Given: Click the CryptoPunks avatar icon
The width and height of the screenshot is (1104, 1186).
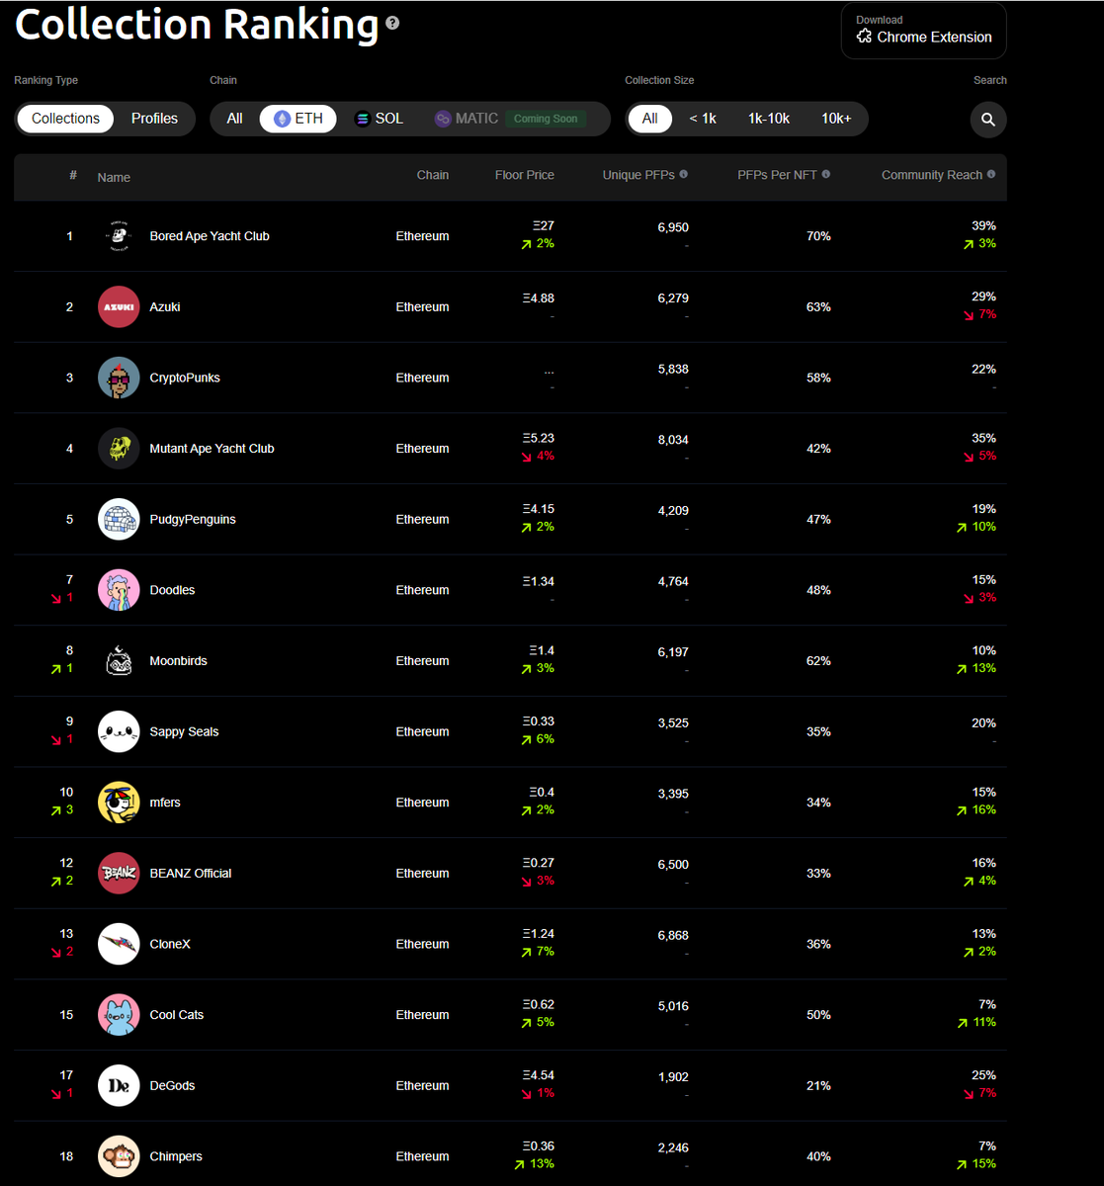Looking at the screenshot, I should [x=119, y=378].
